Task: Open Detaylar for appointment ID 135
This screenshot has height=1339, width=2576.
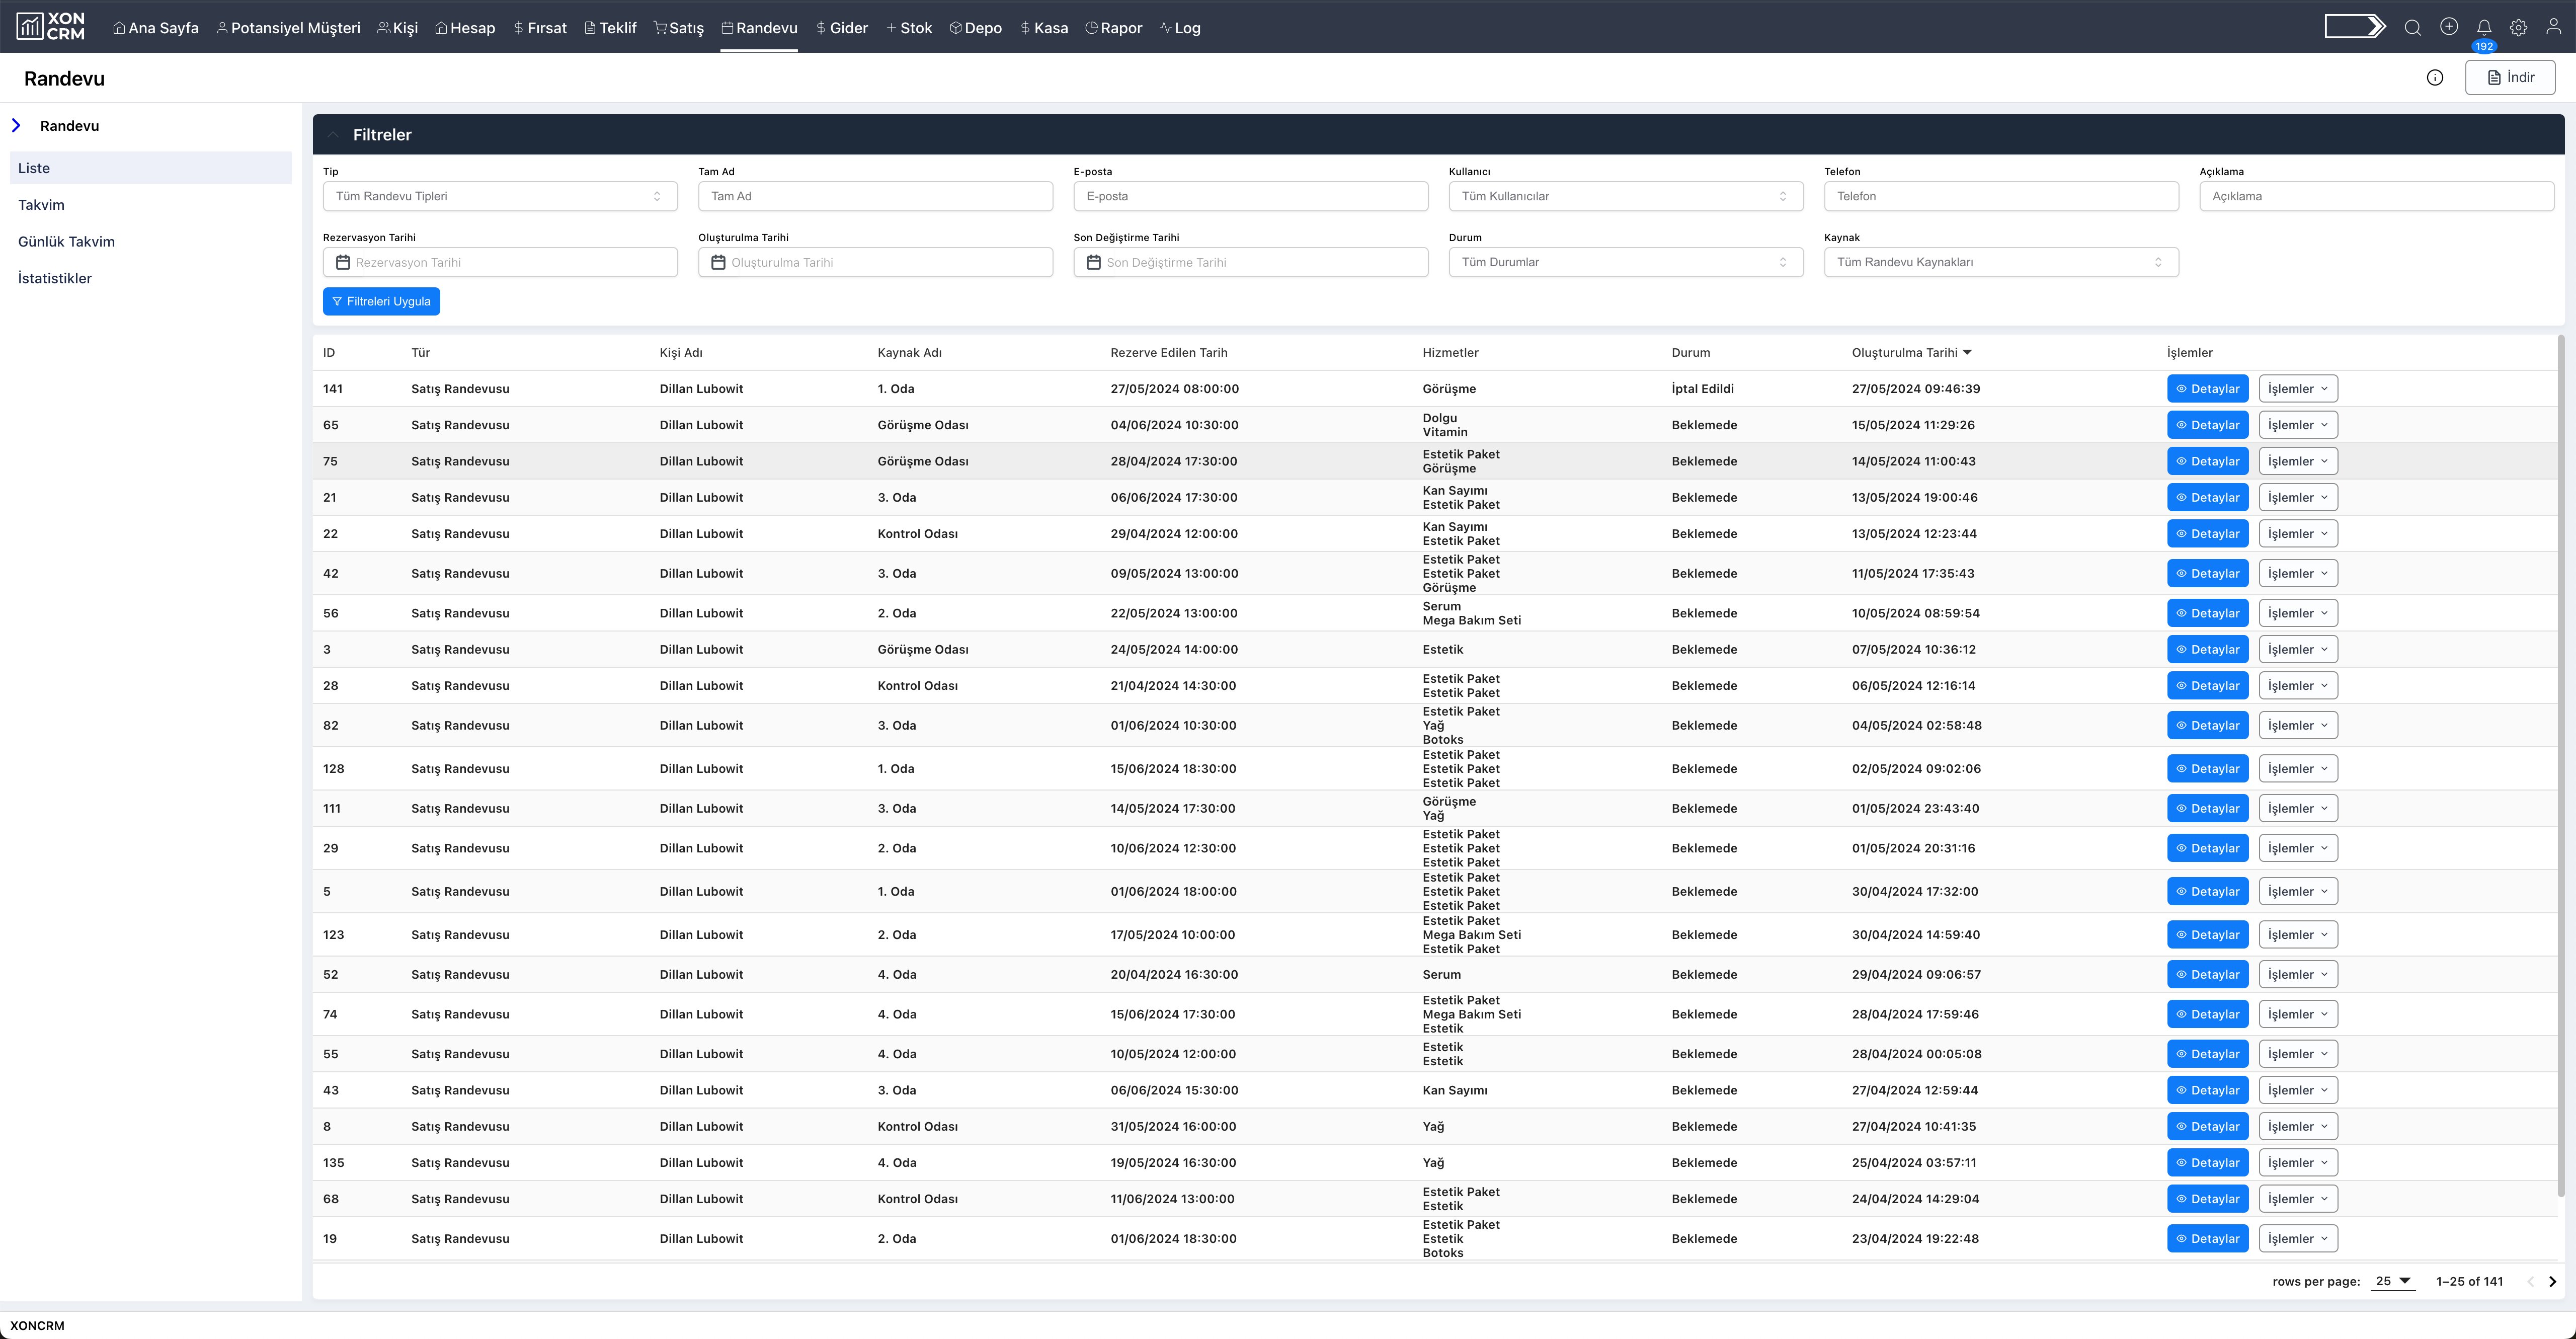Action: [x=2207, y=1162]
